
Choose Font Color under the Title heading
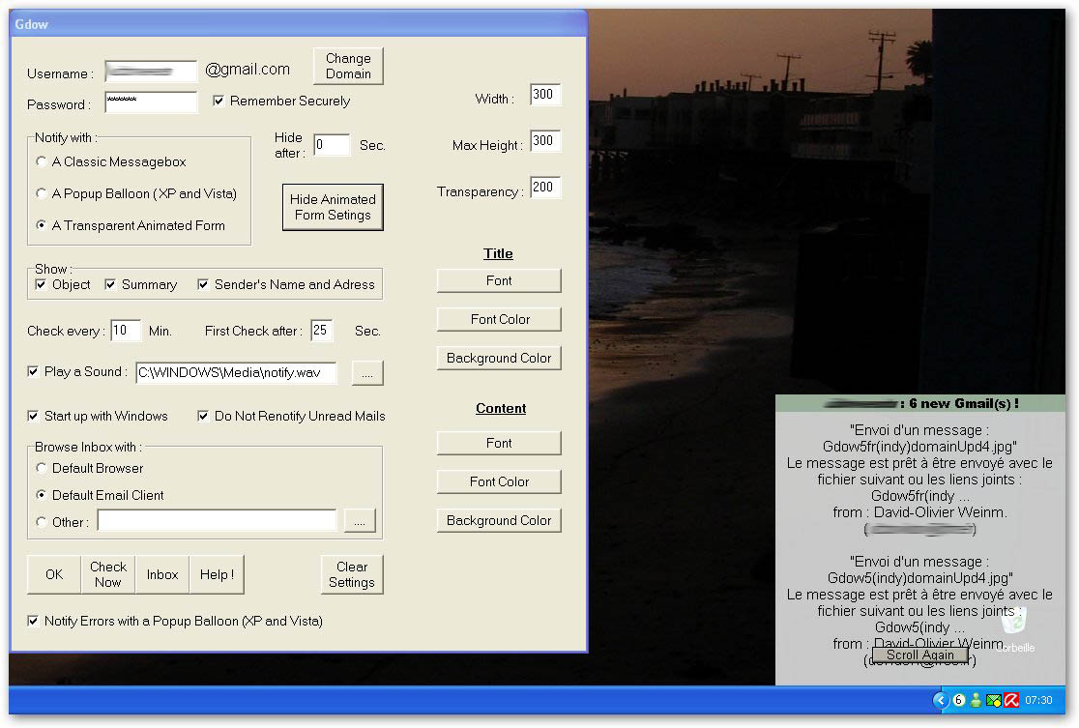click(499, 319)
